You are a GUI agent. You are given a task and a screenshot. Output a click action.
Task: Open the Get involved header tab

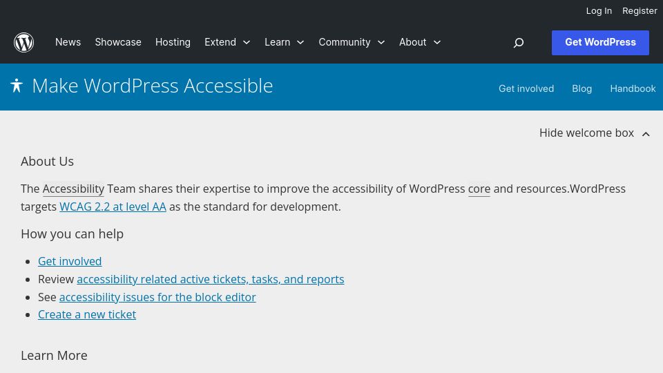(x=526, y=88)
